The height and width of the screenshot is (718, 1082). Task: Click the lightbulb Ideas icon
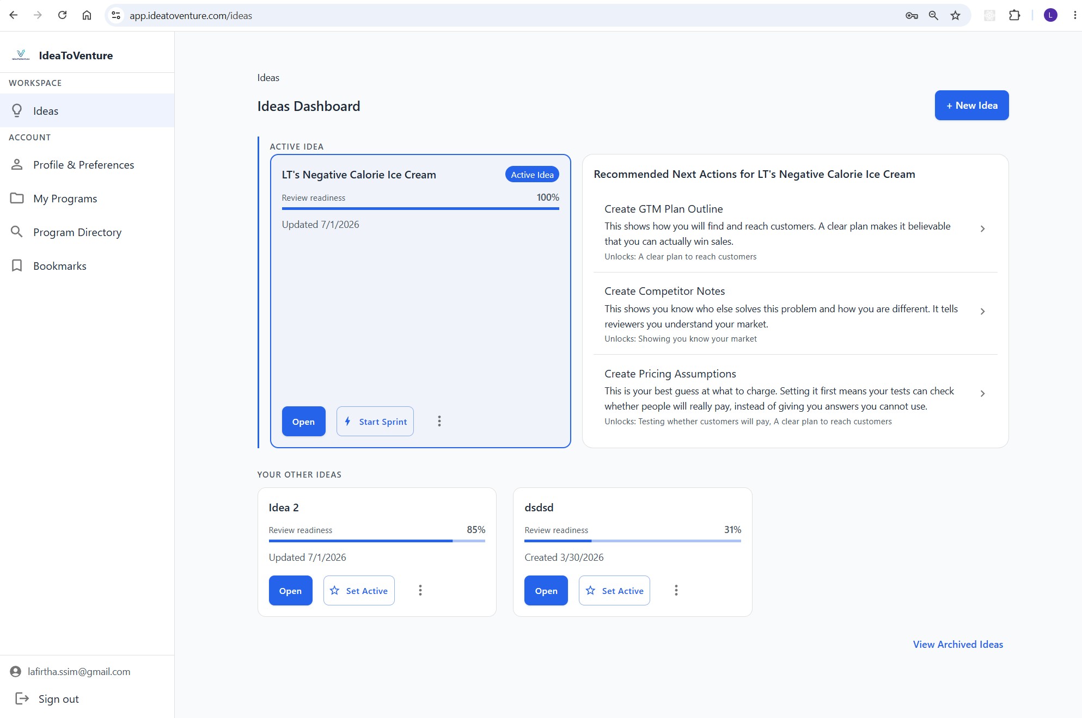17,111
